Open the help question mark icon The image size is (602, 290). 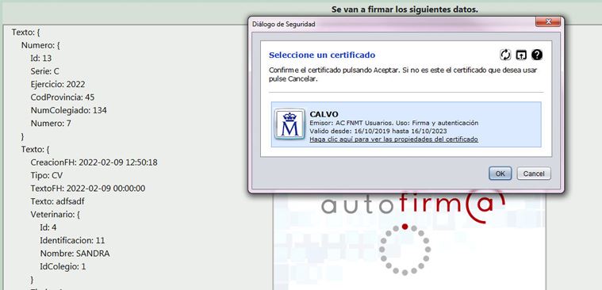click(537, 55)
